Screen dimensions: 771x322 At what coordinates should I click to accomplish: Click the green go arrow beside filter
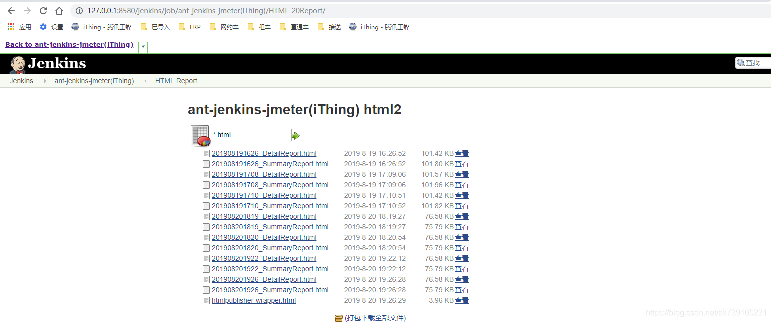point(296,135)
